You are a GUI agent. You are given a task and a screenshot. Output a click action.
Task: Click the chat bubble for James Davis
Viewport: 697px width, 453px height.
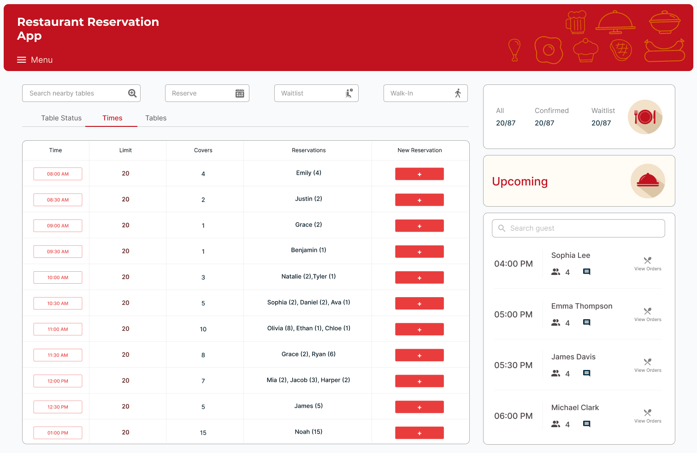tap(586, 373)
